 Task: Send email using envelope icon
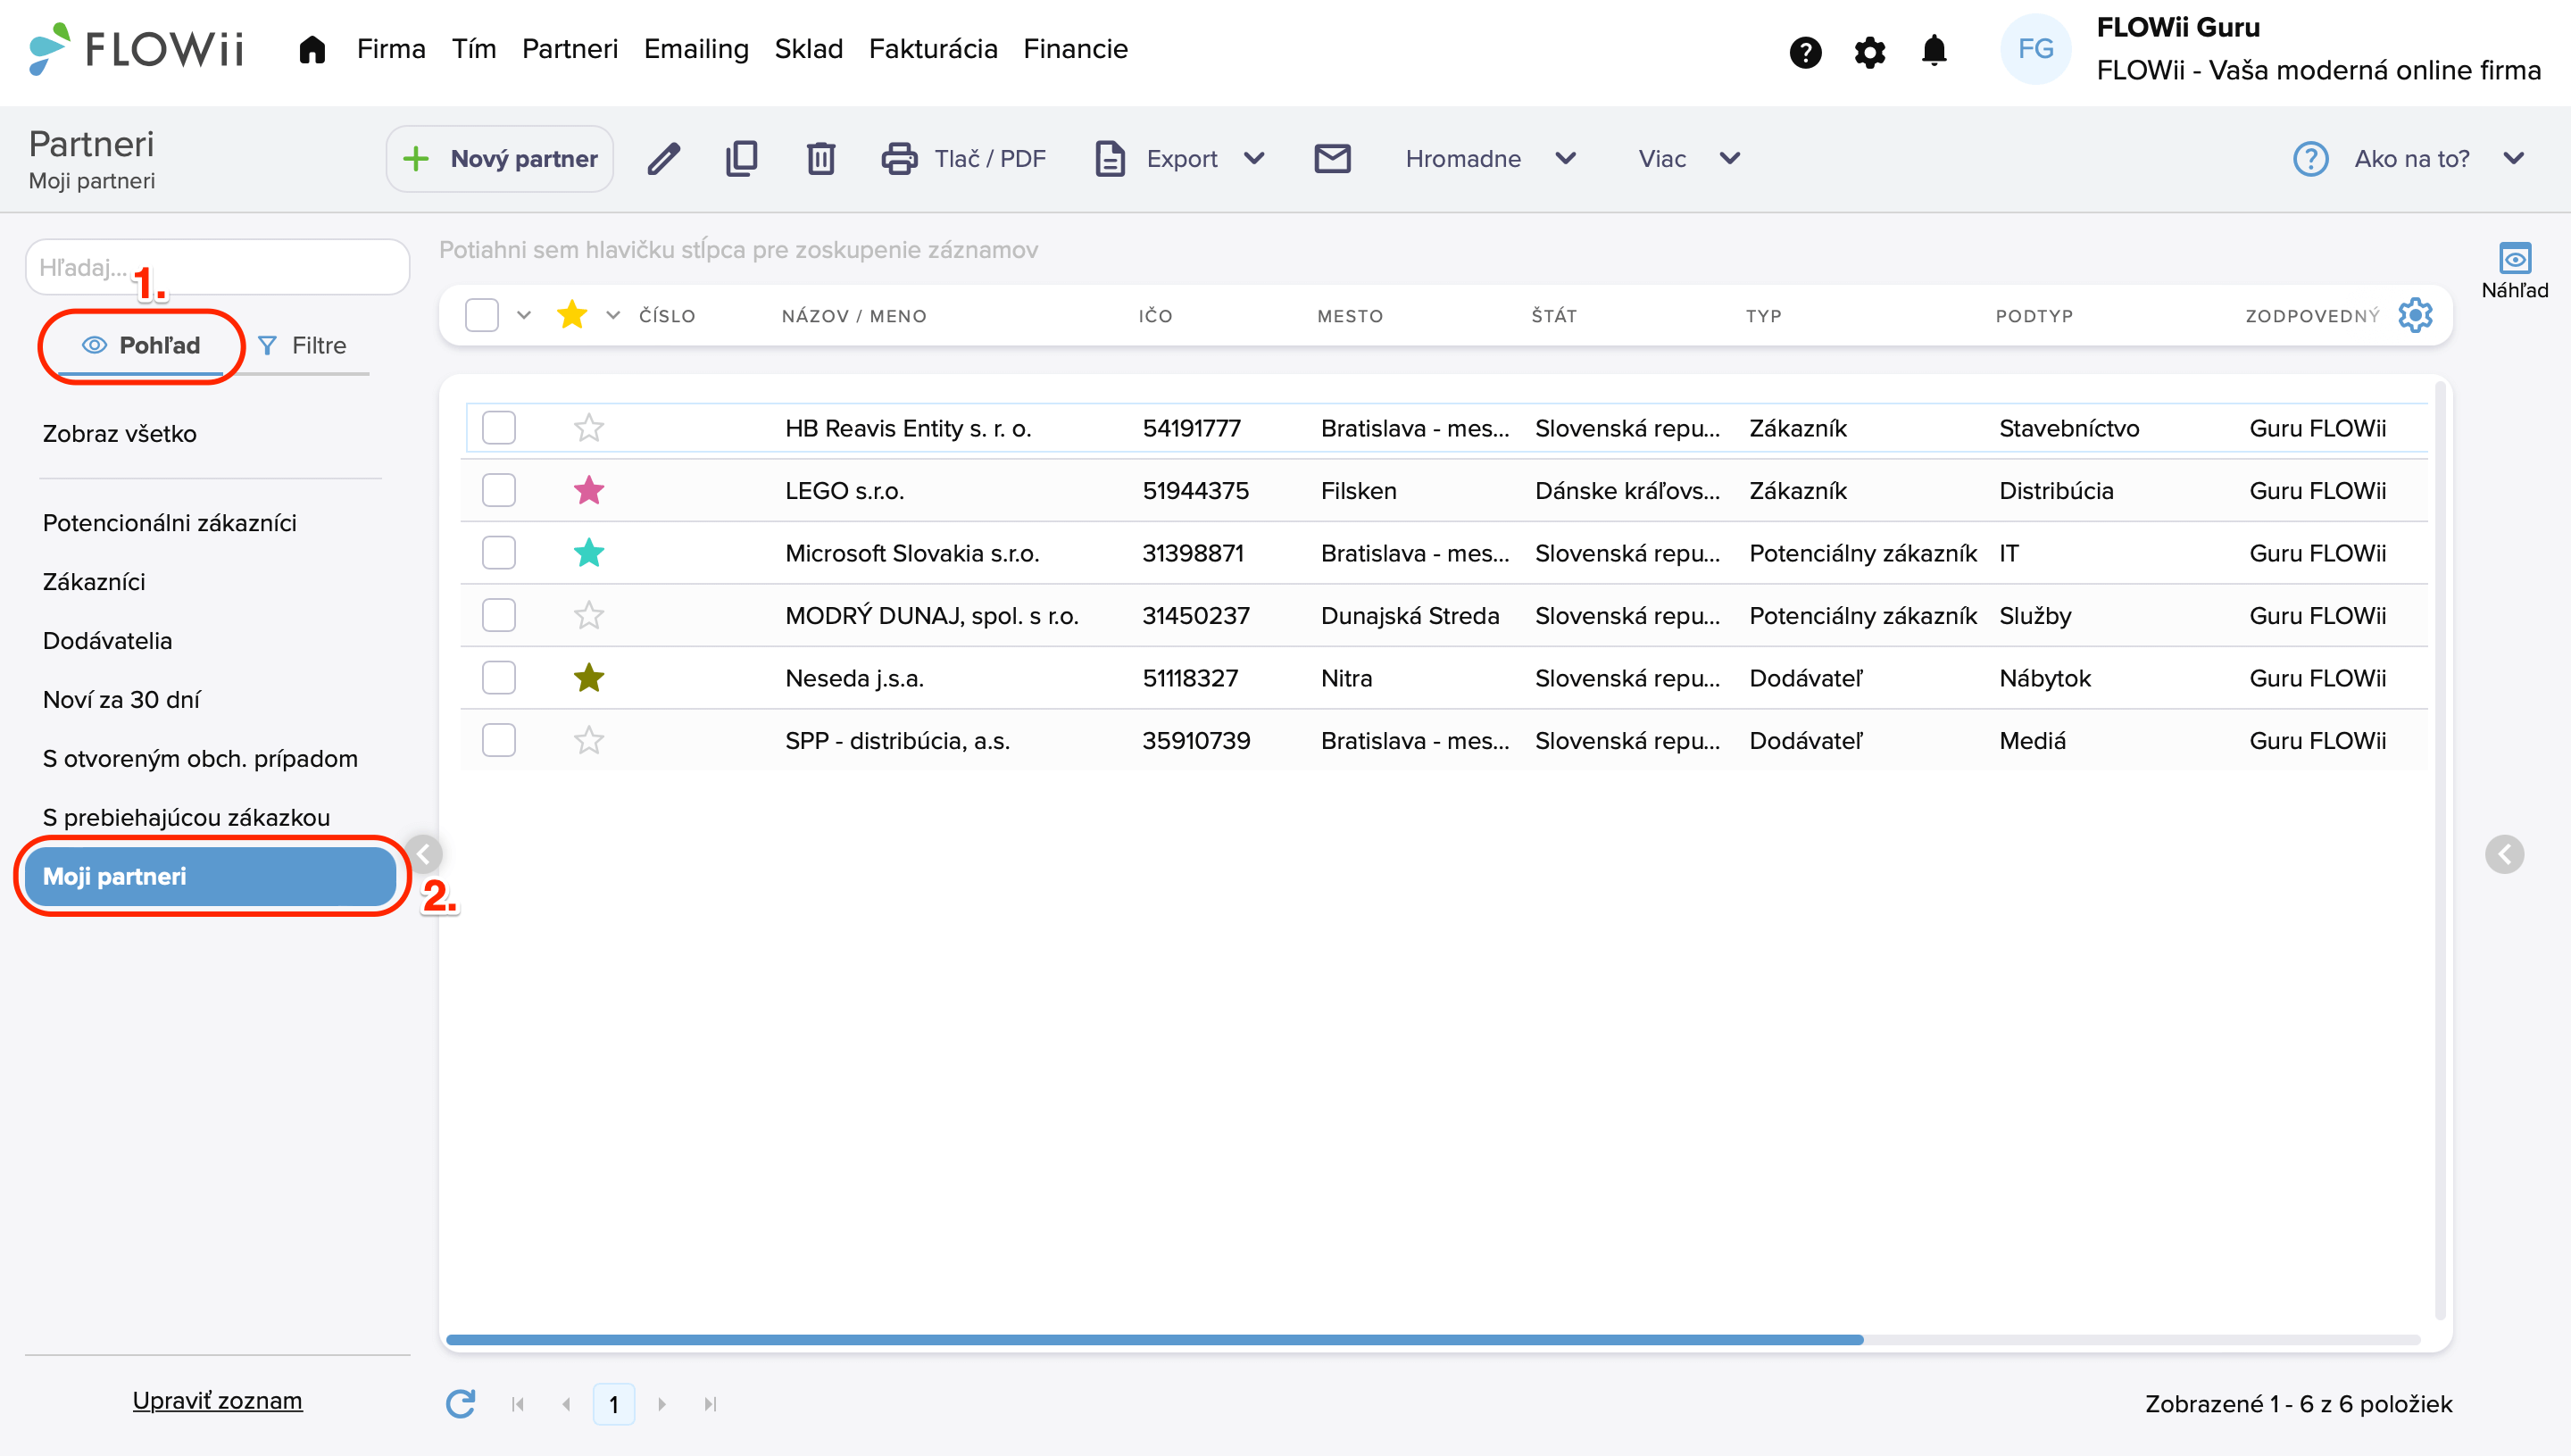[x=1332, y=158]
